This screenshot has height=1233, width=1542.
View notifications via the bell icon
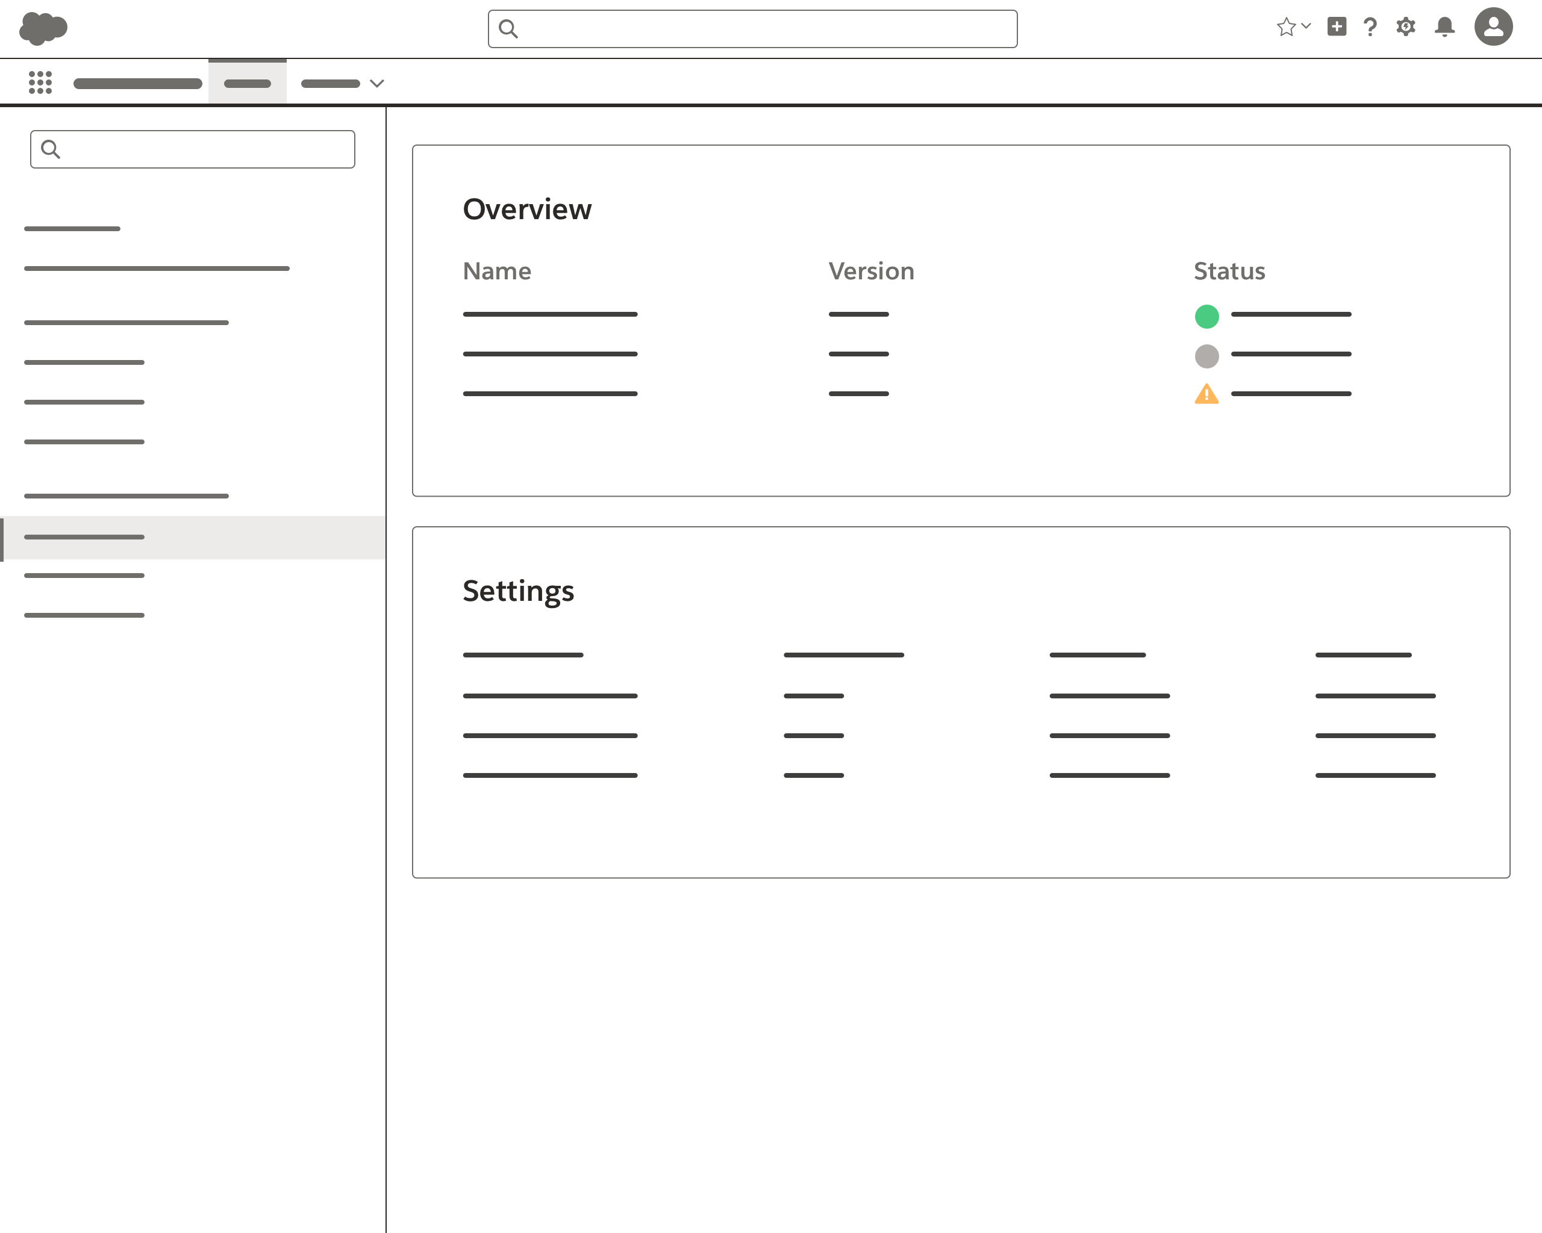click(1444, 27)
